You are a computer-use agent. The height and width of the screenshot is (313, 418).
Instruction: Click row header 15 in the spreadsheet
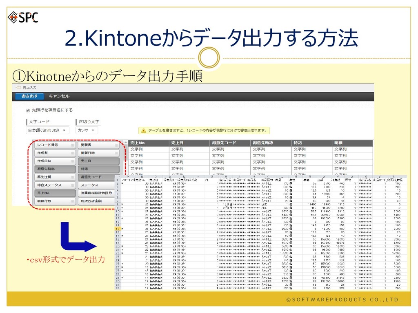coord(117,229)
